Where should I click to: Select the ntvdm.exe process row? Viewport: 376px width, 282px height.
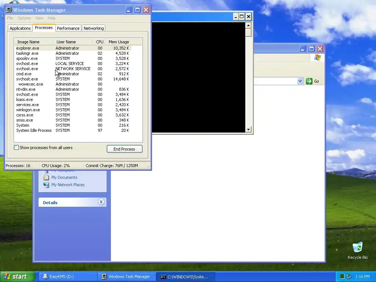[73, 89]
